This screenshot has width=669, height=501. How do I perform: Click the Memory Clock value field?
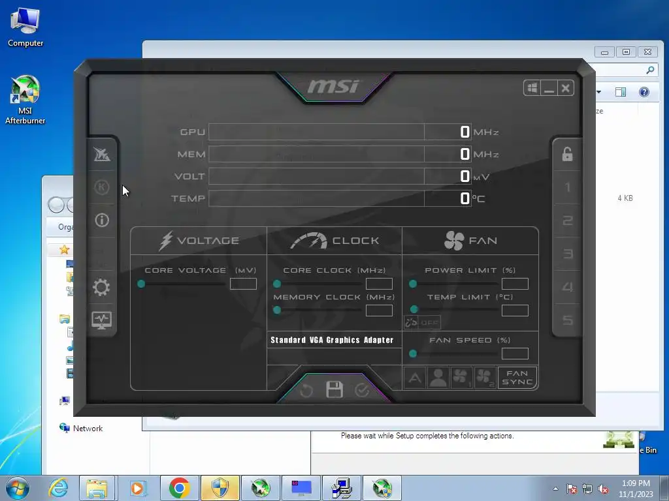(x=380, y=310)
